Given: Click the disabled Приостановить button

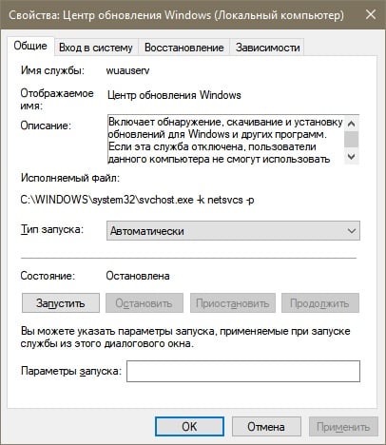Looking at the screenshot, I should click(x=233, y=303).
